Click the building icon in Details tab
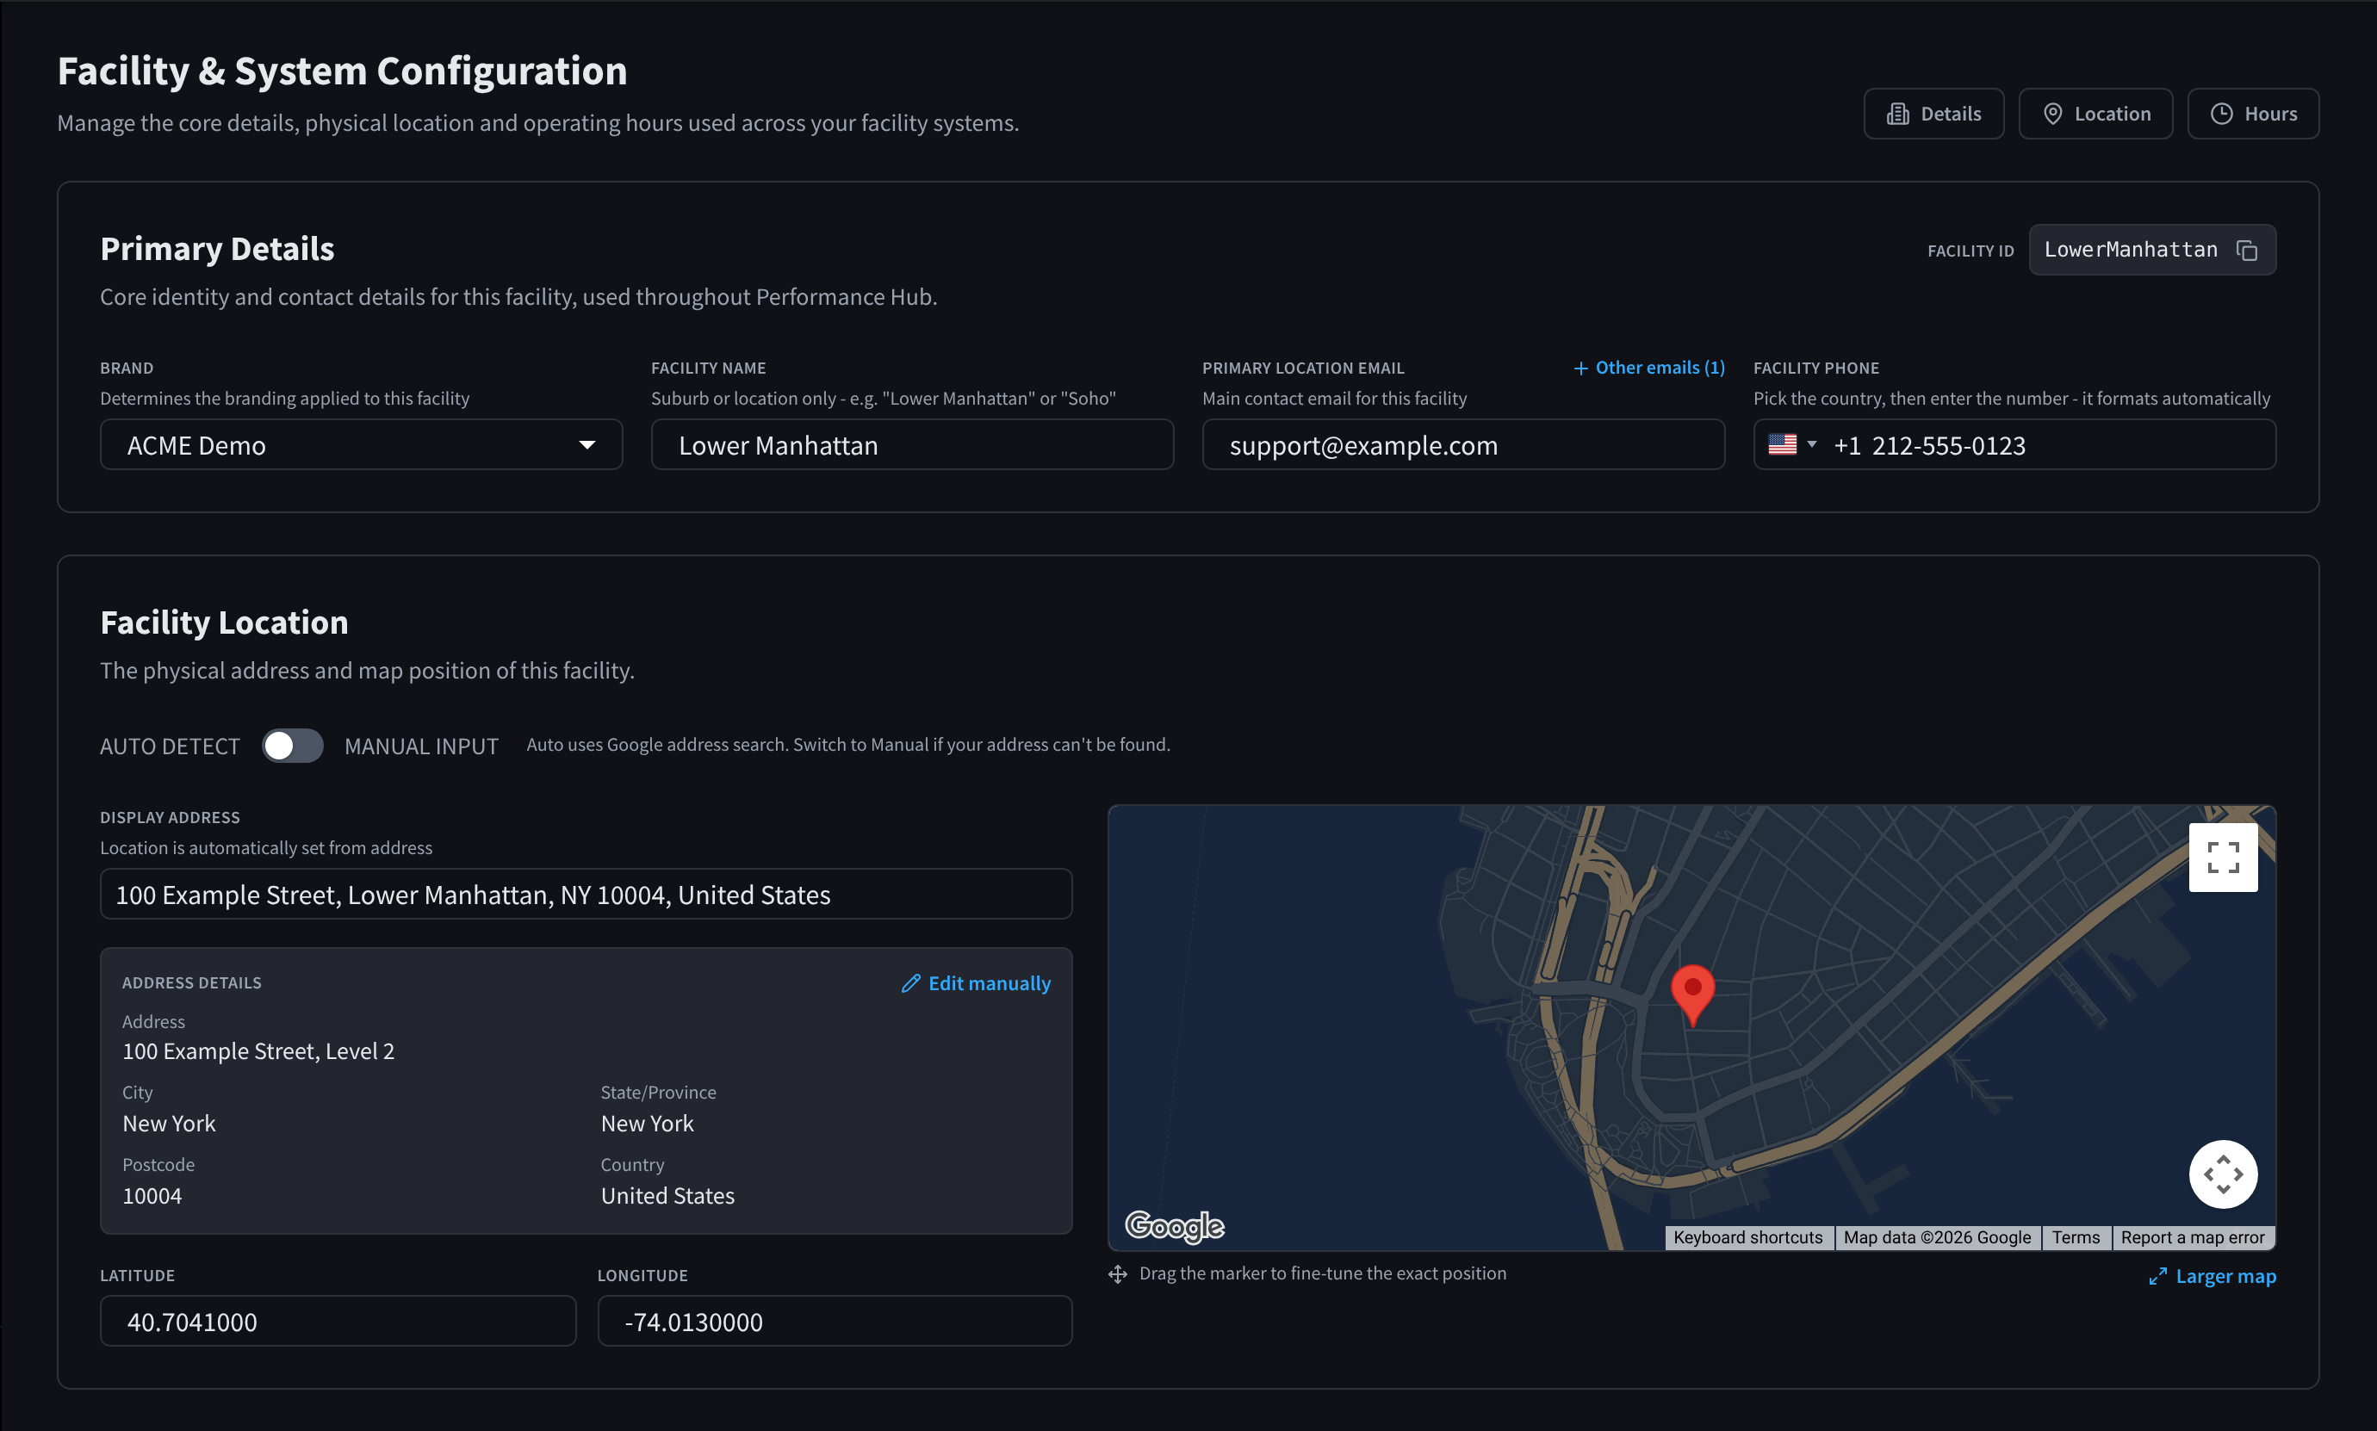 1898,114
